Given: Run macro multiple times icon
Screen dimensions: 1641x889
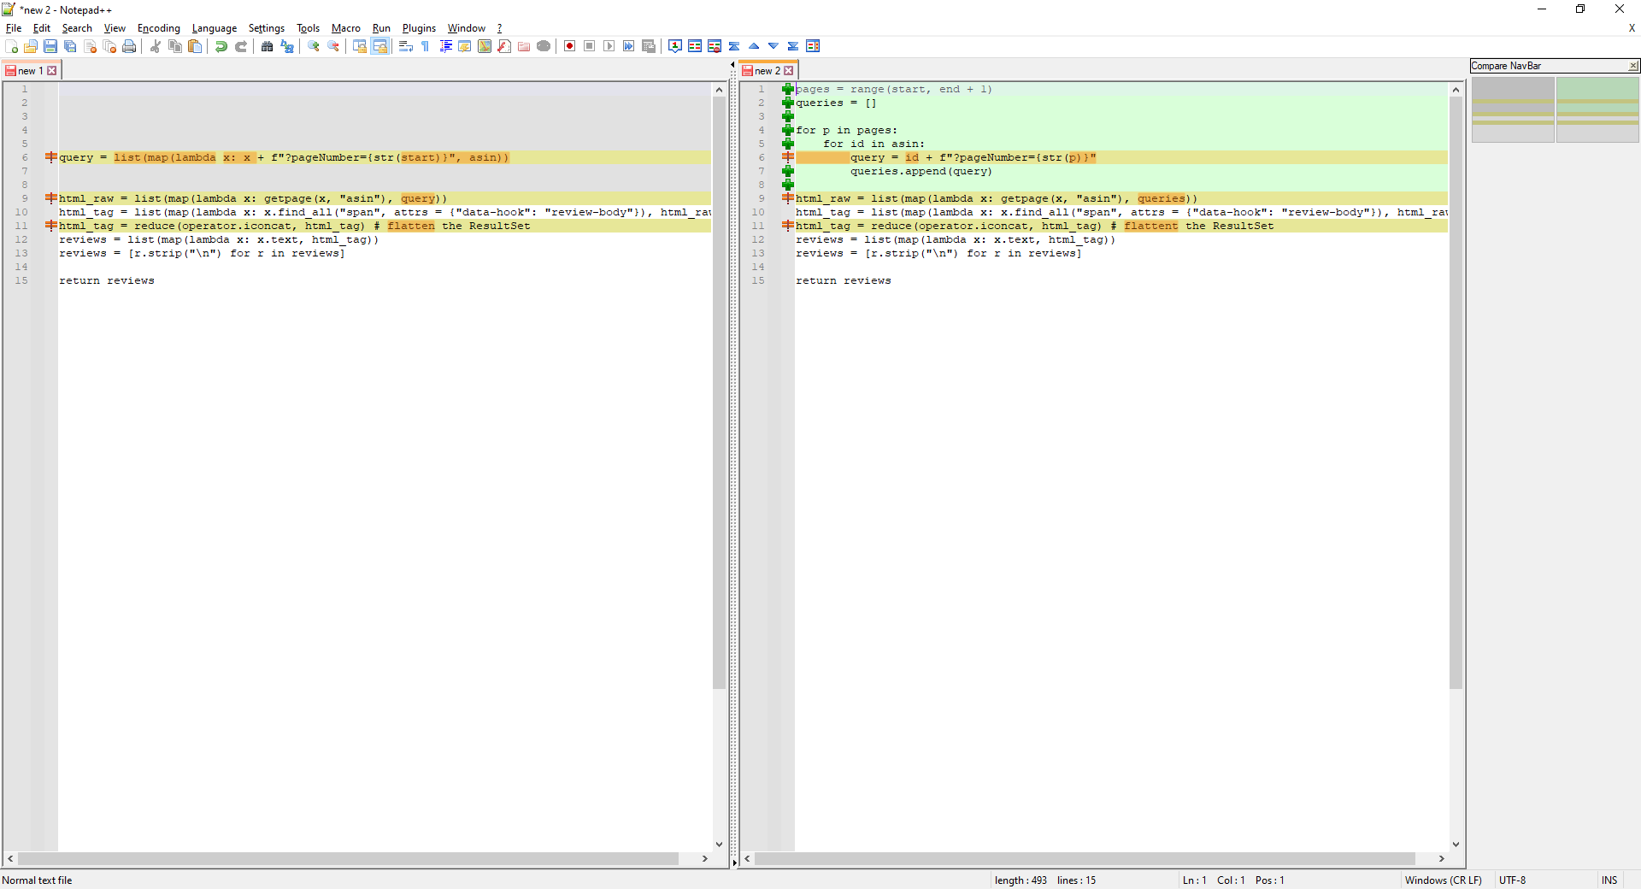Looking at the screenshot, I should [629, 46].
